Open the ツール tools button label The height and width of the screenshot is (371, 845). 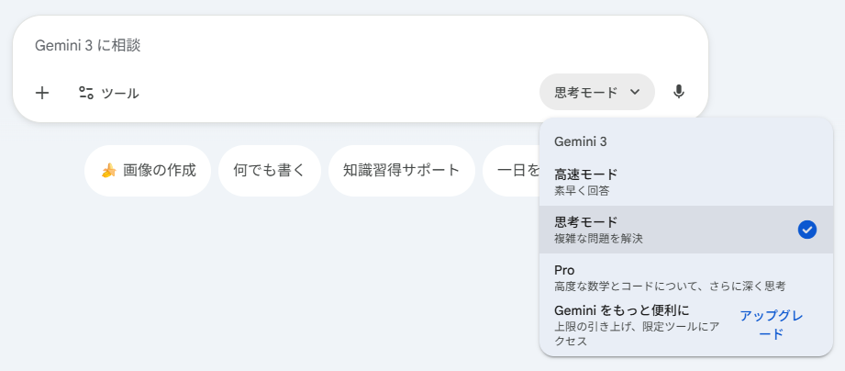click(120, 93)
